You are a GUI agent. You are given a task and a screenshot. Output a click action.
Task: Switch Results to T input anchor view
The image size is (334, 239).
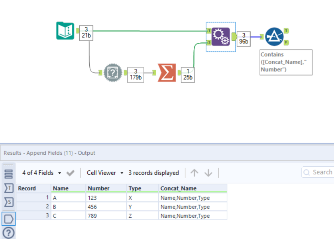[x=8, y=188]
